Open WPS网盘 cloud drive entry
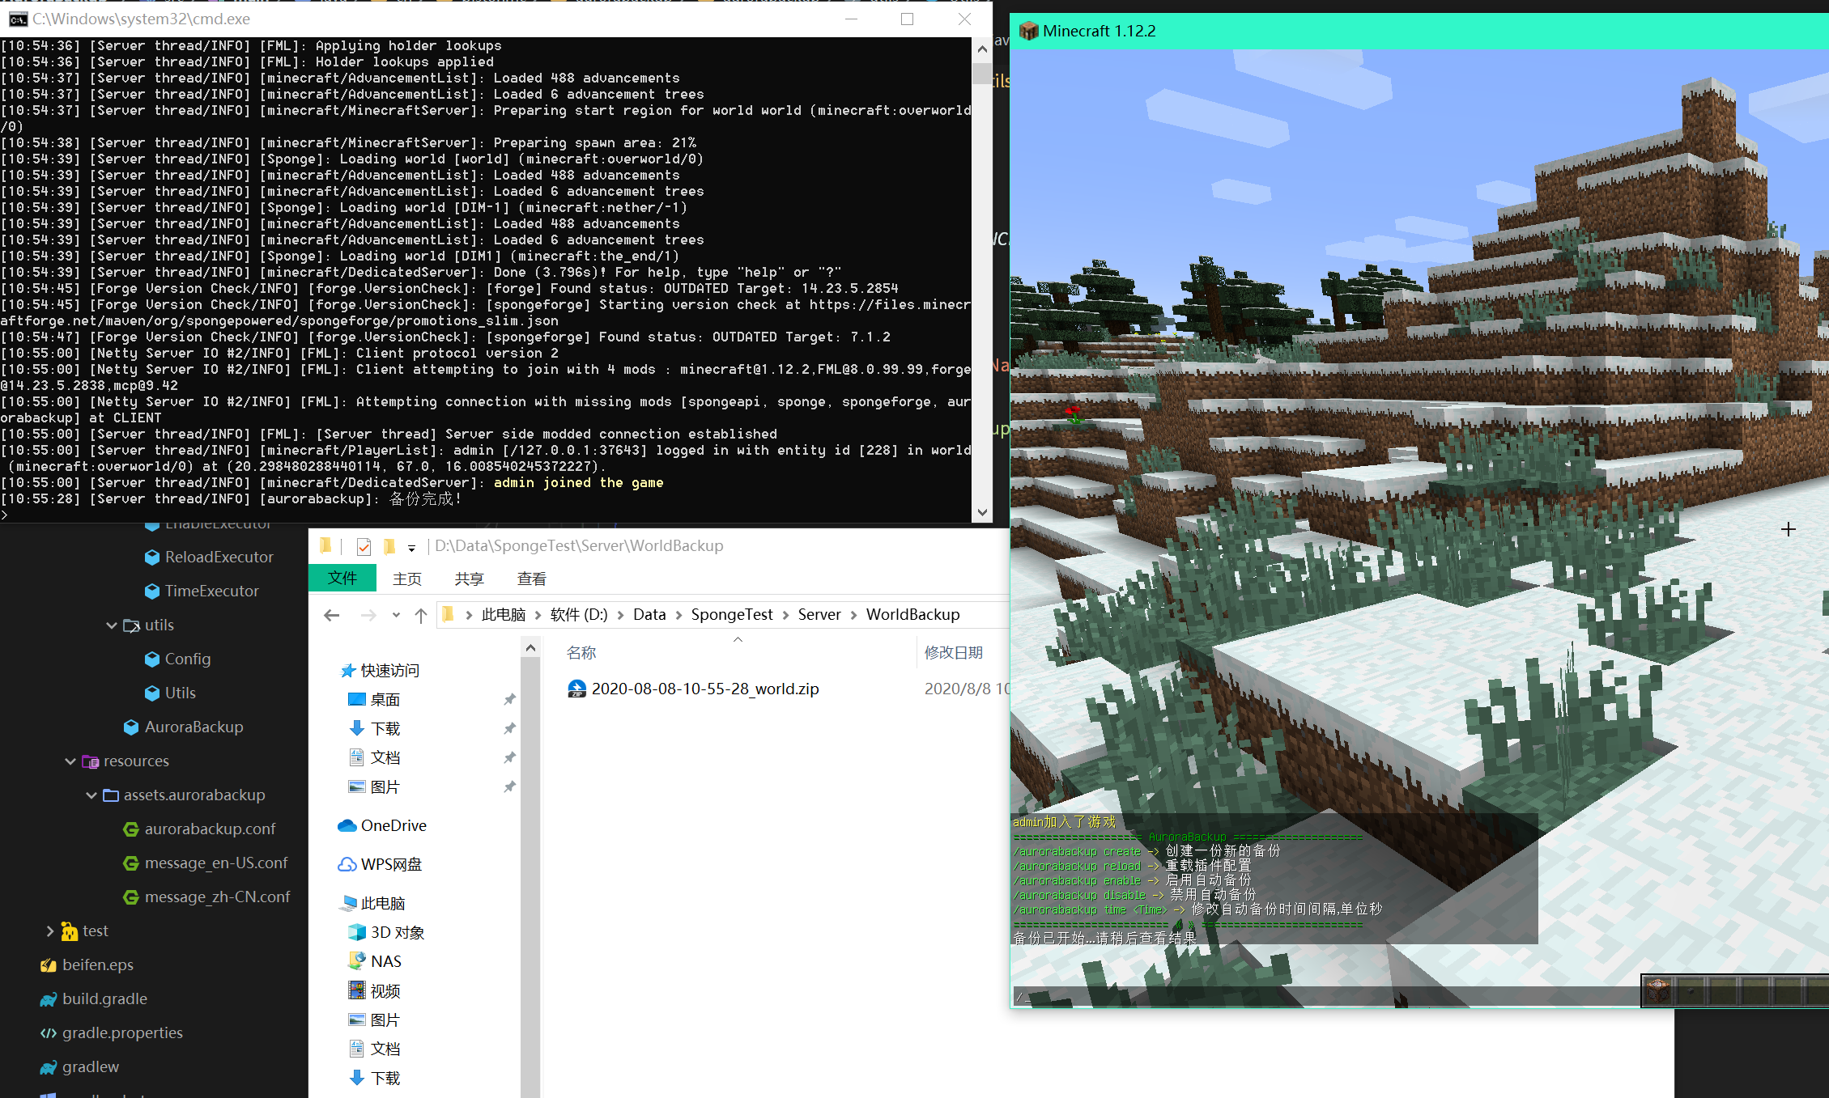The image size is (1829, 1098). click(x=390, y=864)
